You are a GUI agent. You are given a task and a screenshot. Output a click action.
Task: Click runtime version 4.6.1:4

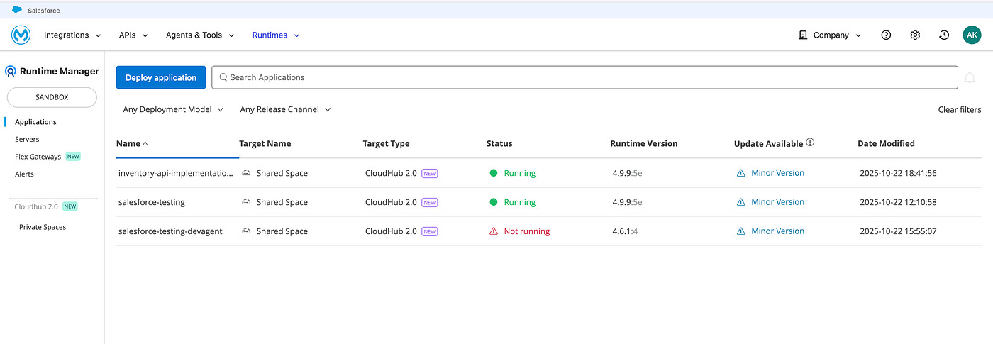point(626,231)
